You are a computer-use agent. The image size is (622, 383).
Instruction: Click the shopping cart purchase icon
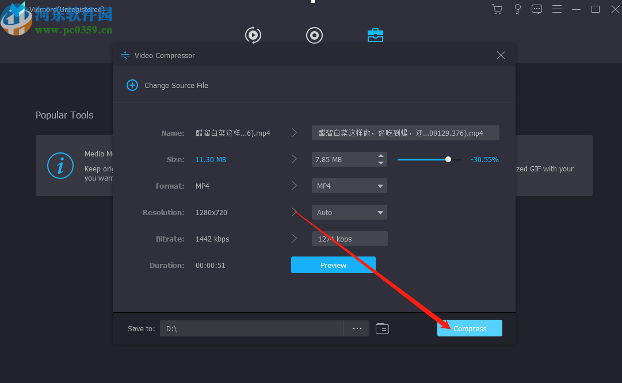point(497,9)
